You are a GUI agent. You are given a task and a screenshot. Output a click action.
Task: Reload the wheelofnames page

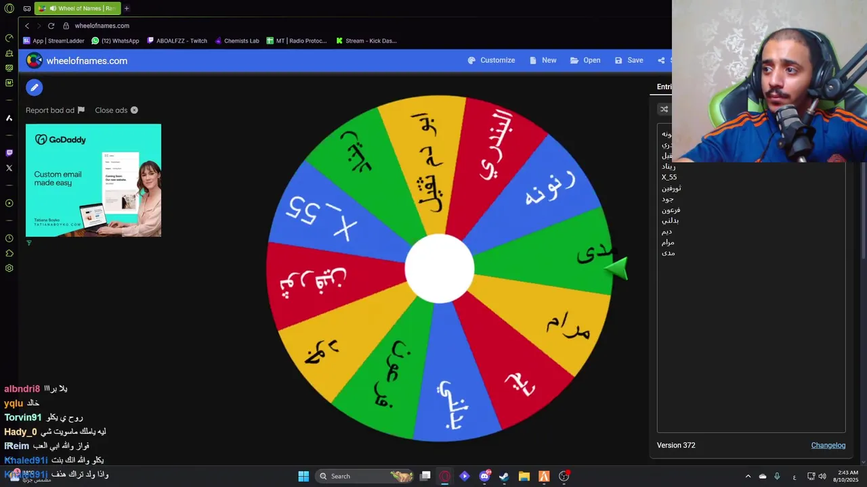coord(51,26)
